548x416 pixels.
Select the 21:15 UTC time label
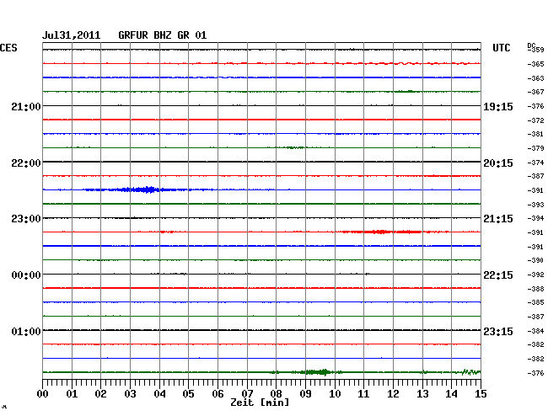click(x=498, y=219)
